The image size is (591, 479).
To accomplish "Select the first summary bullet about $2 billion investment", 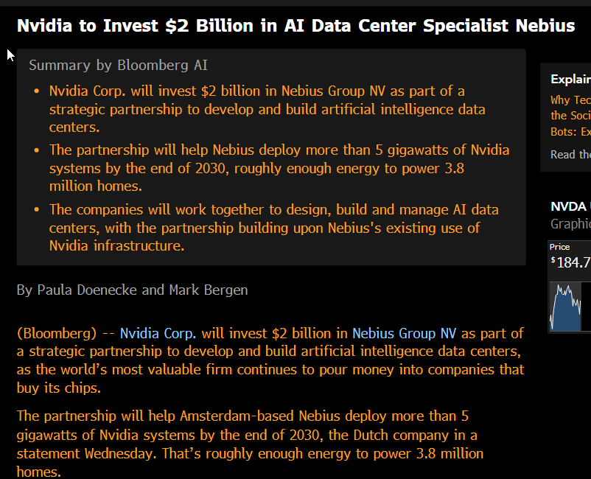I will point(265,109).
